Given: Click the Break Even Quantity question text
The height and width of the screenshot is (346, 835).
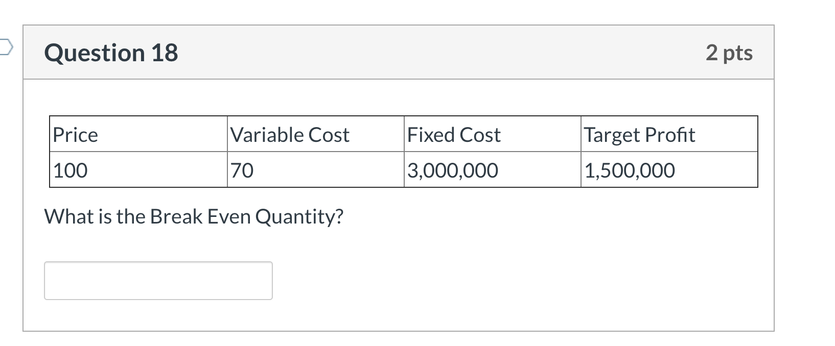Looking at the screenshot, I should click(x=194, y=216).
